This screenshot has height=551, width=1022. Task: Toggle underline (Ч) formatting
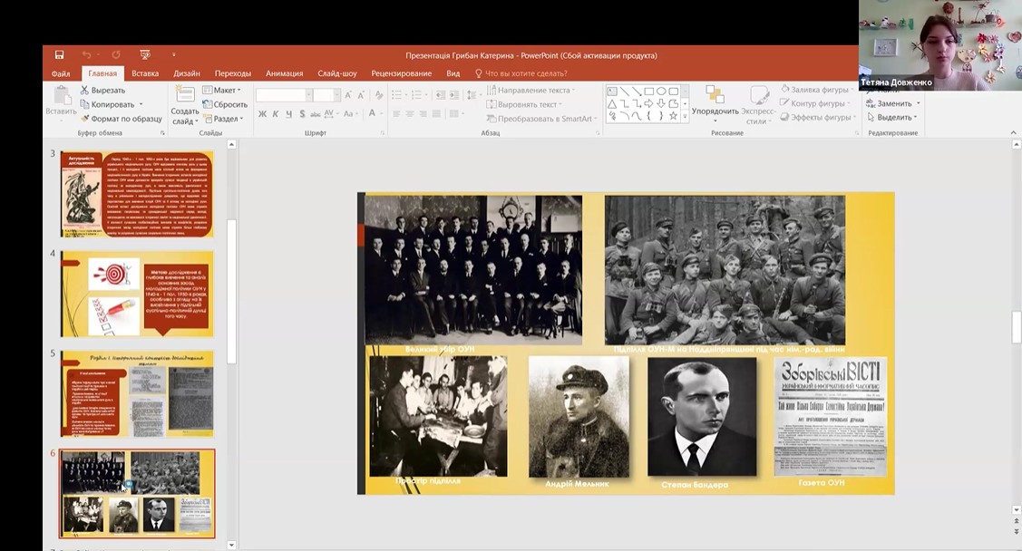pyautogui.click(x=288, y=114)
